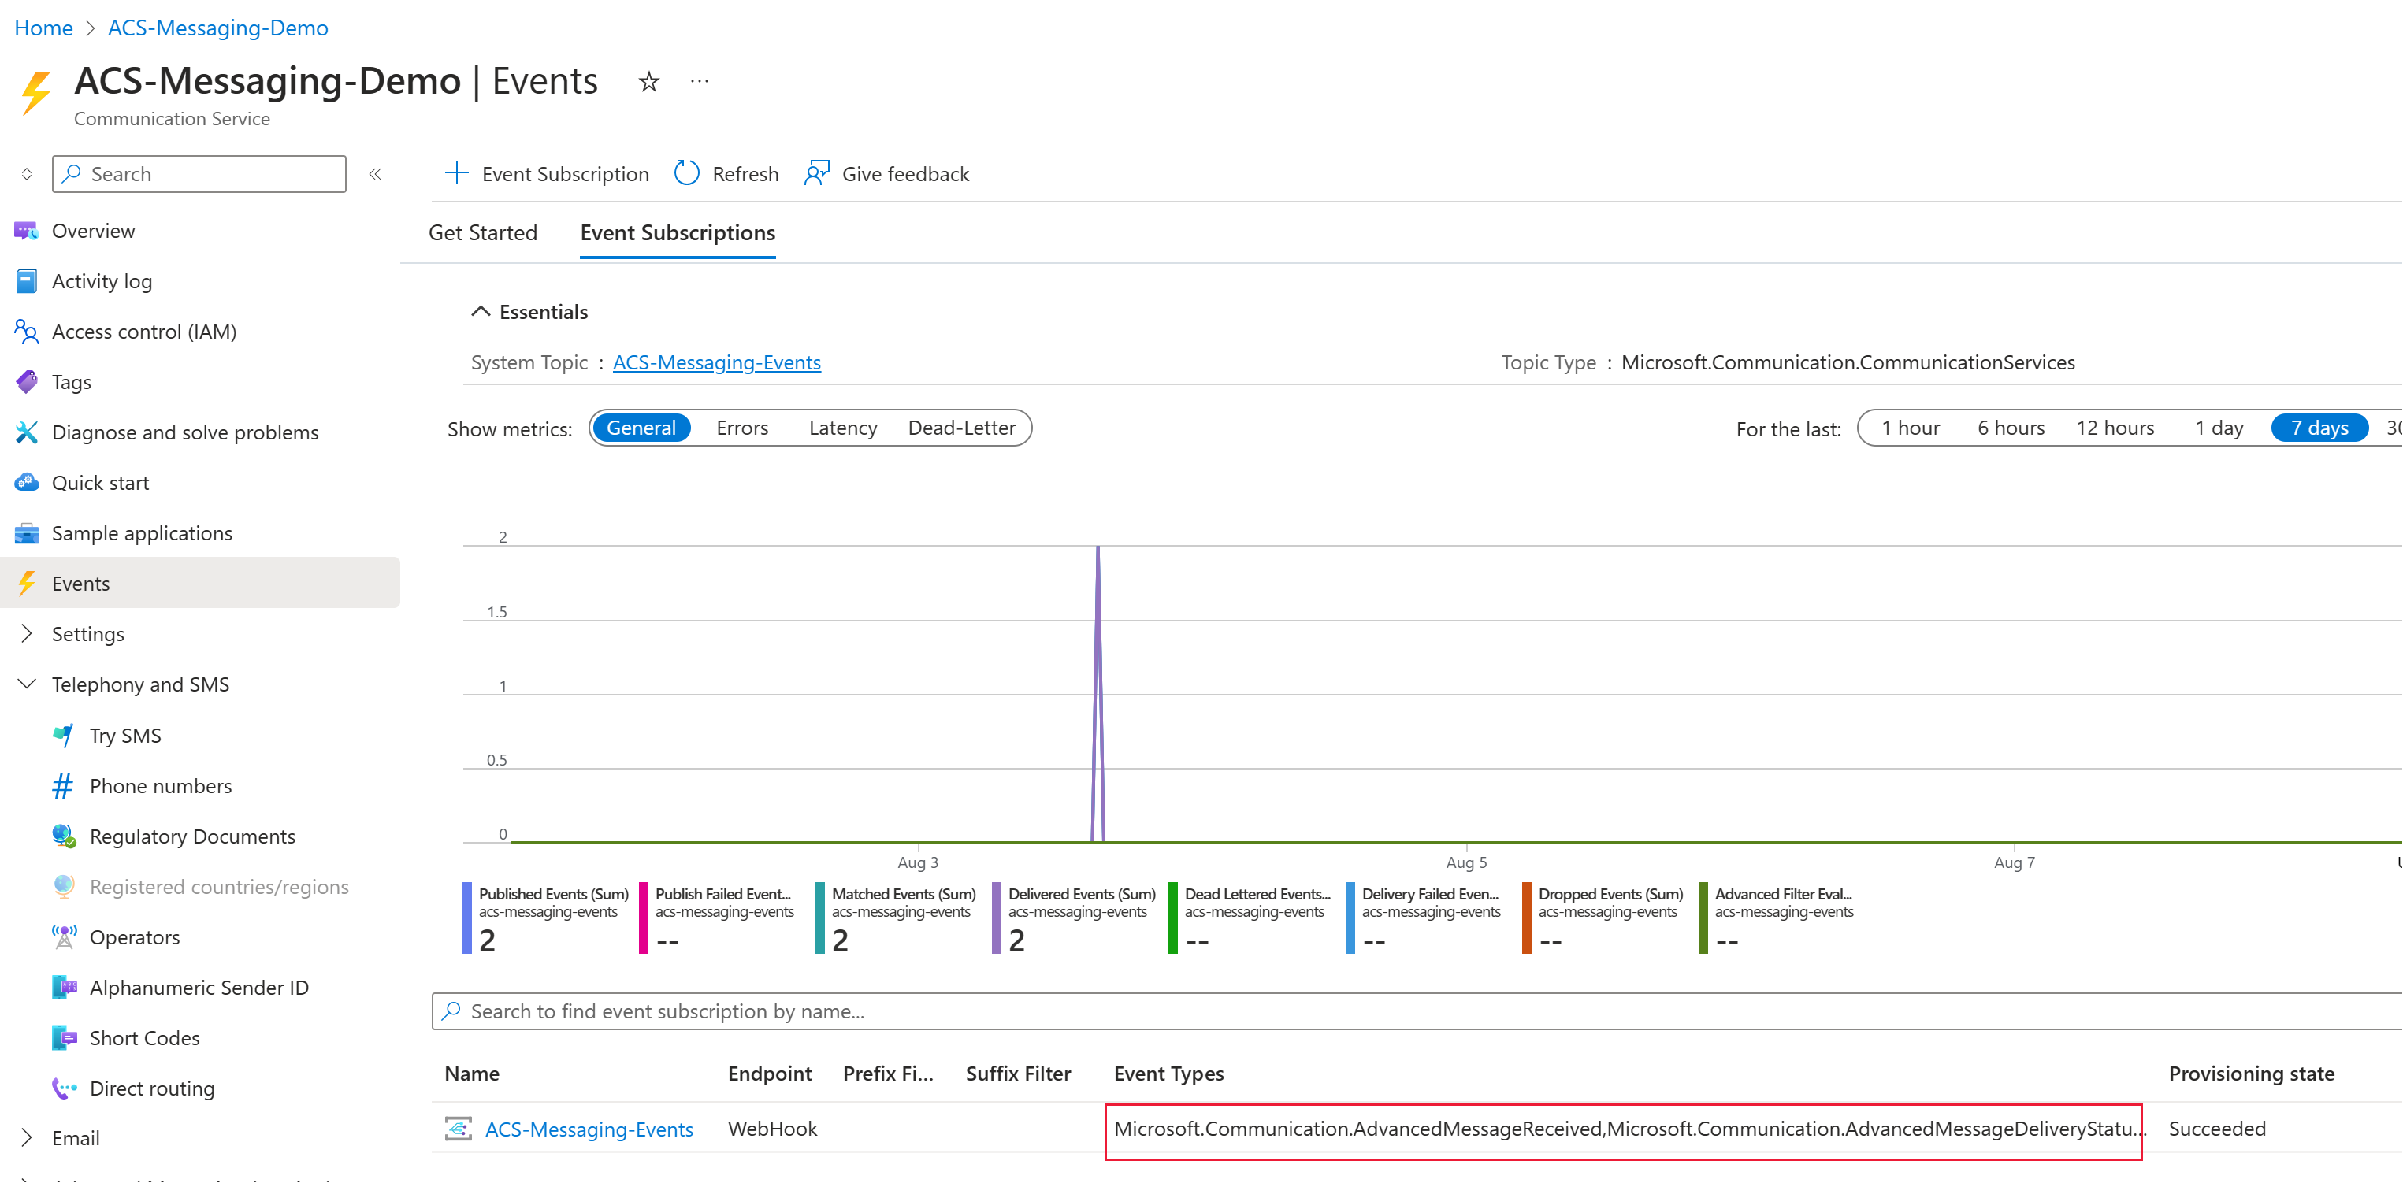Switch to the Get Started tab
The image size is (2403, 1183).
coord(482,232)
